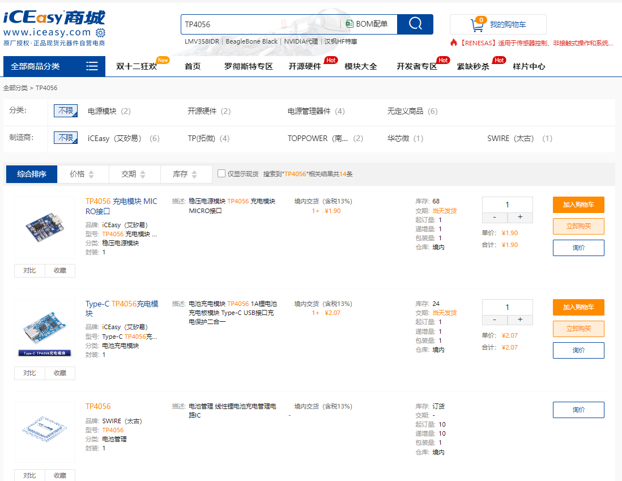Viewport: 622px width, 481px height.
Task: Click the blue search magnifier button
Action: point(415,24)
